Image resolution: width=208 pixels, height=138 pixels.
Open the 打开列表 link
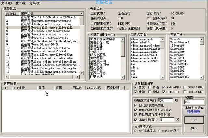point(193,112)
